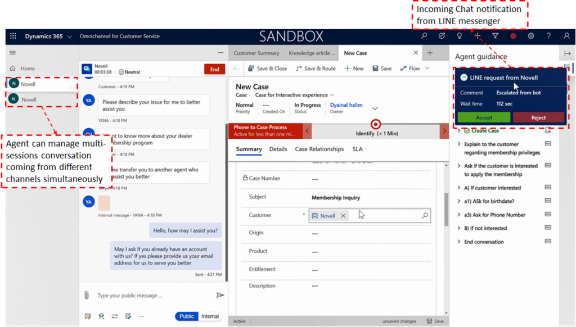Switch message mode to Public
The height and width of the screenshot is (327, 576).
click(x=187, y=316)
